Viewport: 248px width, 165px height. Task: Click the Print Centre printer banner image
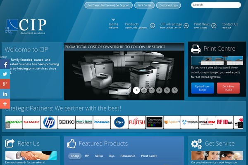pyautogui.click(x=217, y=61)
